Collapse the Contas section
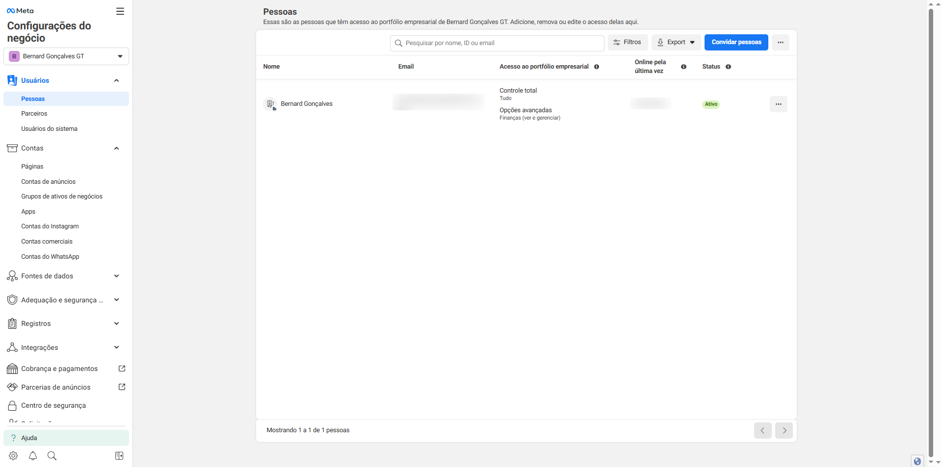 (116, 148)
